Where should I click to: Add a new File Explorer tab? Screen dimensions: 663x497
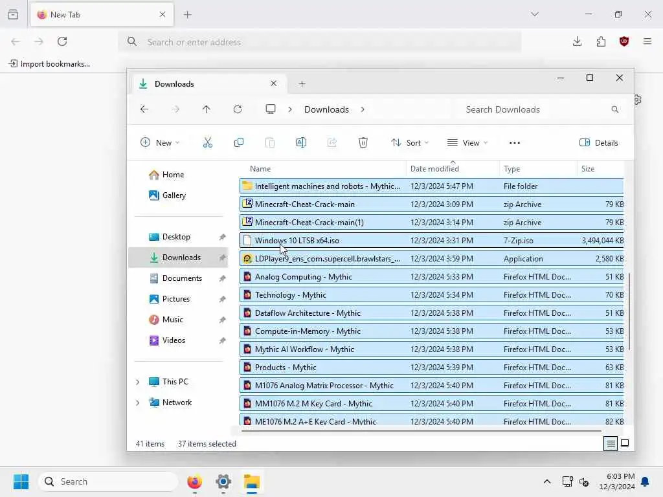302,84
